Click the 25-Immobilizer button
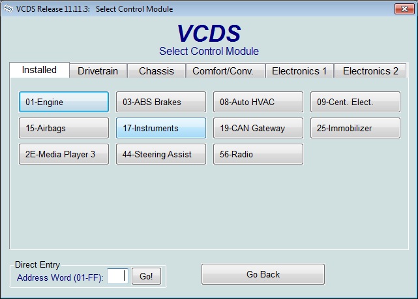The width and height of the screenshot is (418, 299). click(355, 128)
